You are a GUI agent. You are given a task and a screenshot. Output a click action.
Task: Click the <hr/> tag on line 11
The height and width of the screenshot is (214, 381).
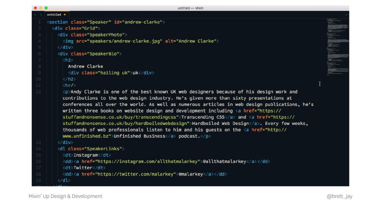pos(69,85)
